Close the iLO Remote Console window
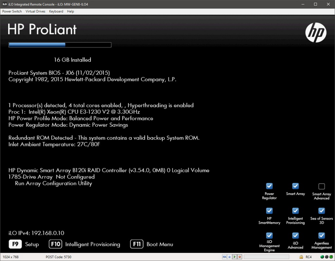This screenshot has width=335, height=261. pyautogui.click(x=328, y=4)
